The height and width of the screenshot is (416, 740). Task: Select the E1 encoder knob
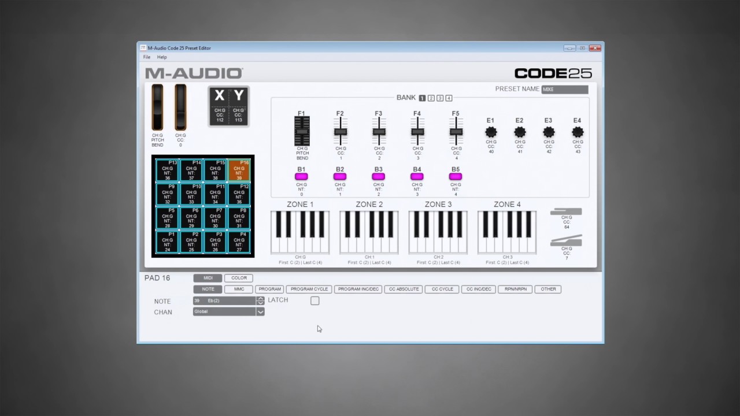coord(491,132)
